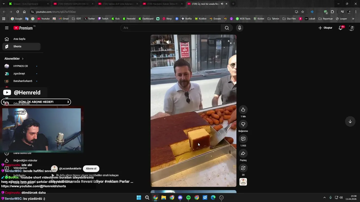Mute the active tab via speaker icon
Screen dimensions: 360x202
tap(222, 4)
